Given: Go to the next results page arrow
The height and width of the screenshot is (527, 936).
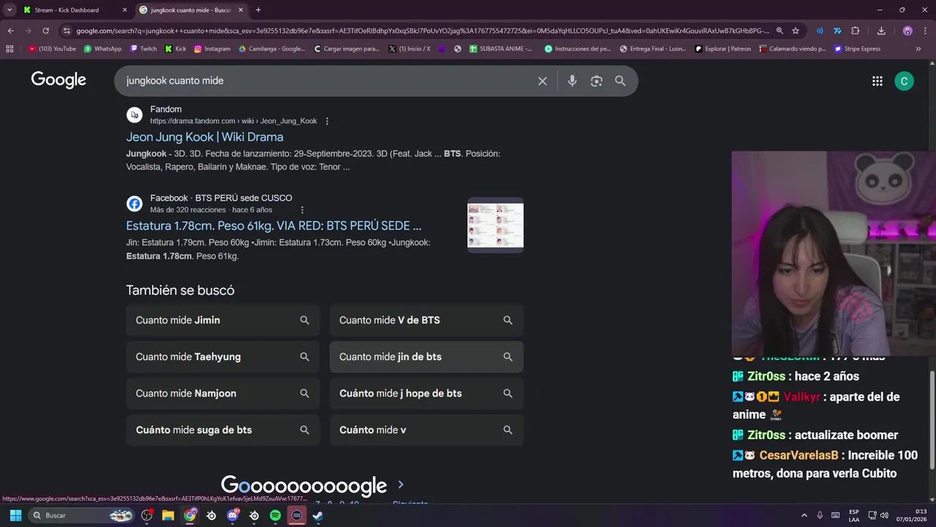Looking at the screenshot, I should click(400, 485).
